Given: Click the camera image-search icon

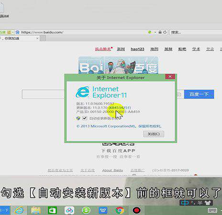Looking at the screenshot, I should pos(179,95).
